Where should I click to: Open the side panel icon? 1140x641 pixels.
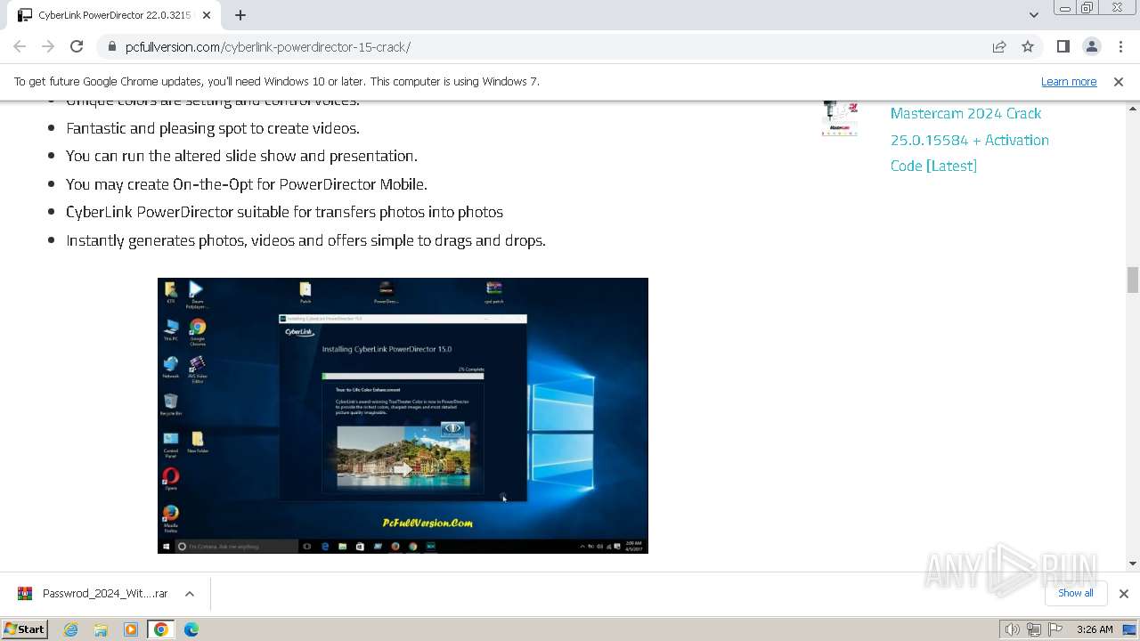1063,46
